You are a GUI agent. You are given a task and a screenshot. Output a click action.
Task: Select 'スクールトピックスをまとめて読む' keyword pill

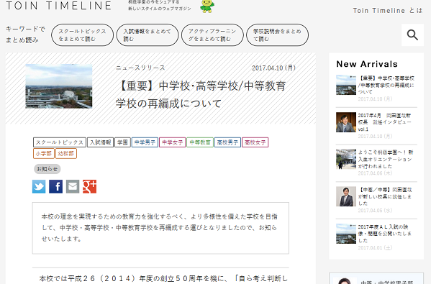pyautogui.click(x=82, y=35)
